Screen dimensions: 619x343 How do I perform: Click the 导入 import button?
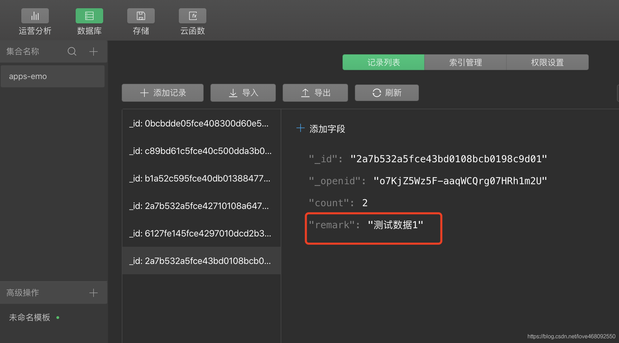click(x=243, y=92)
